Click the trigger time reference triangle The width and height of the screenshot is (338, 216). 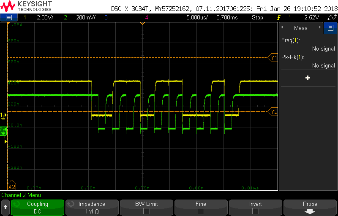(142, 23)
